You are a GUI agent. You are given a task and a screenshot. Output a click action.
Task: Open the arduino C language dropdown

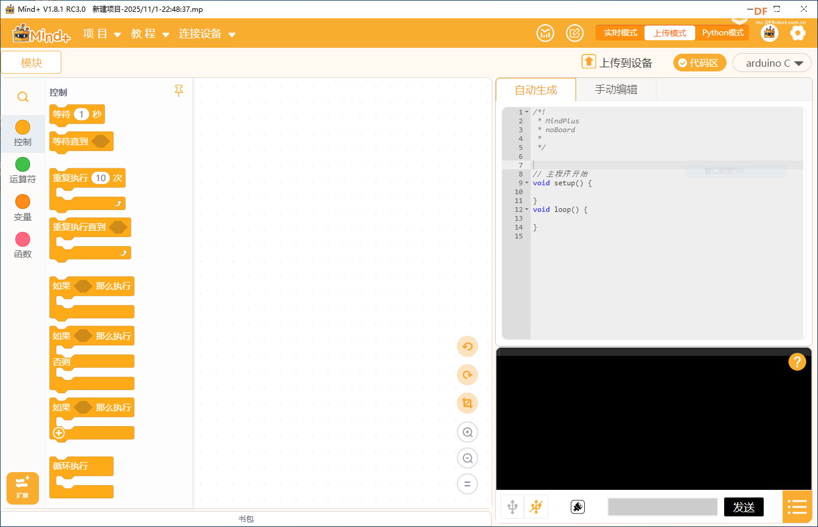tap(772, 63)
